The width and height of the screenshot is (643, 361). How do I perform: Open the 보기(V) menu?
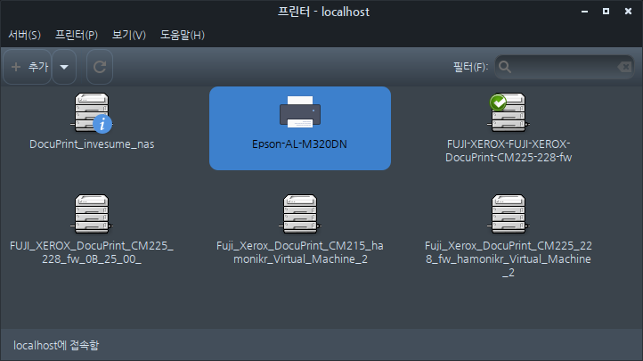tap(129, 36)
